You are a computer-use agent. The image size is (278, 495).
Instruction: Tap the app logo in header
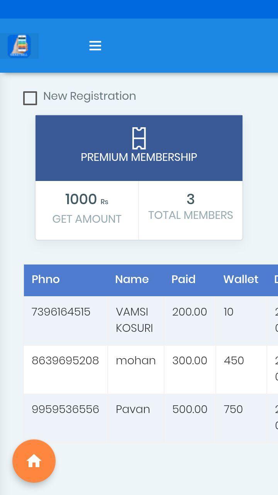[19, 46]
